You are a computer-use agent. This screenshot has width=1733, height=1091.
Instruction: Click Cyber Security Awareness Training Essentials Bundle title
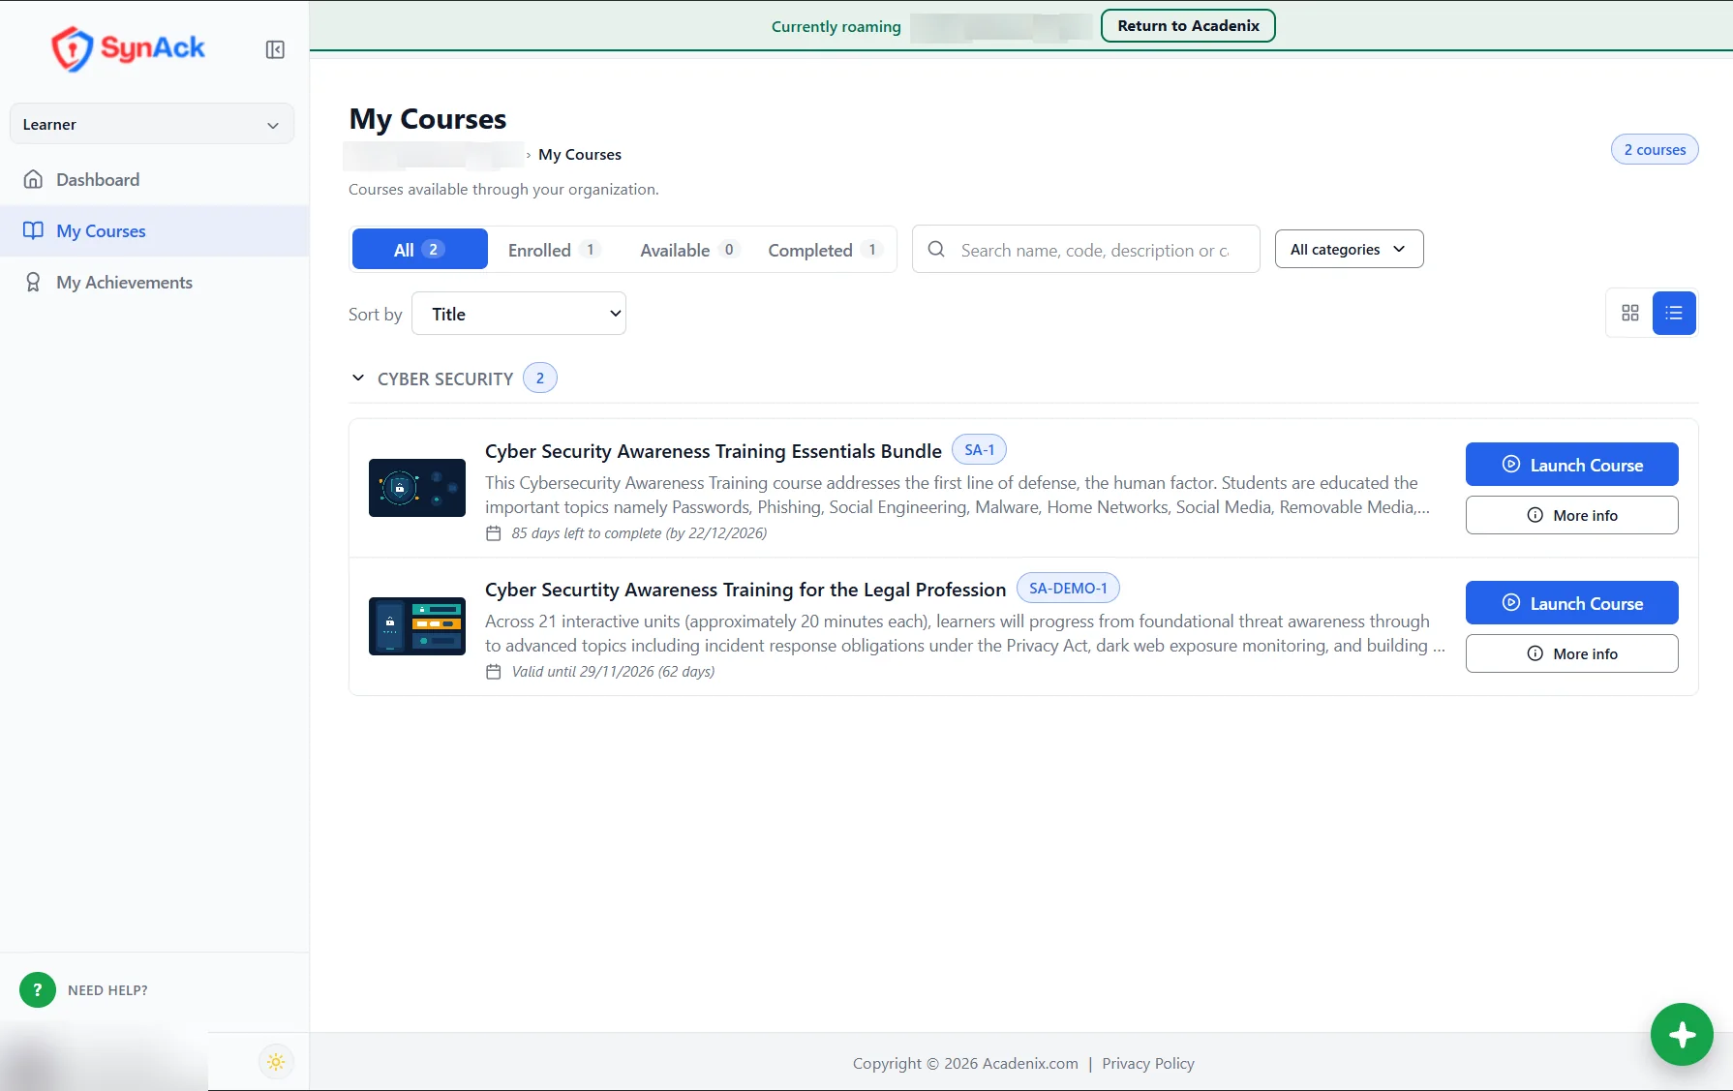[x=714, y=451]
